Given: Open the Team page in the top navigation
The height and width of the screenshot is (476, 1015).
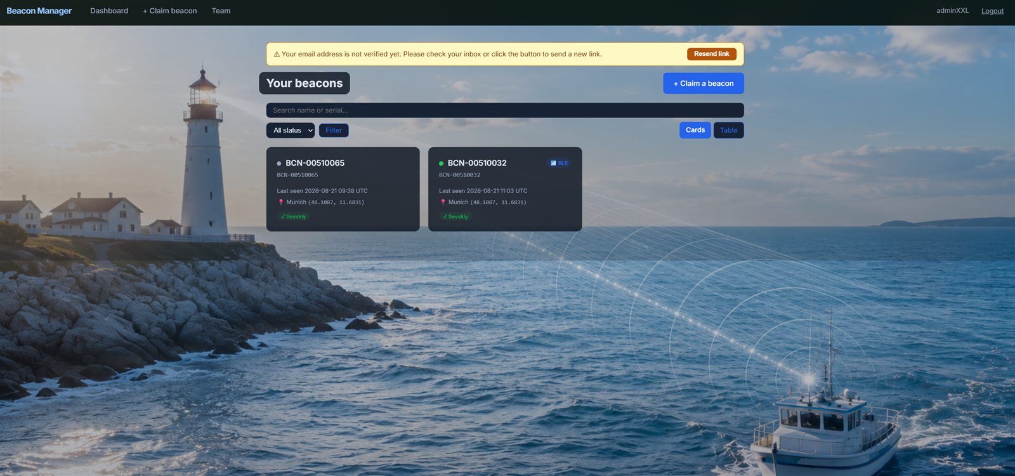Looking at the screenshot, I should [x=221, y=11].
